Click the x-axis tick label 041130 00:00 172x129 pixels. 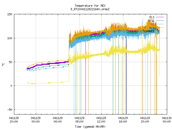click(x=167, y=120)
